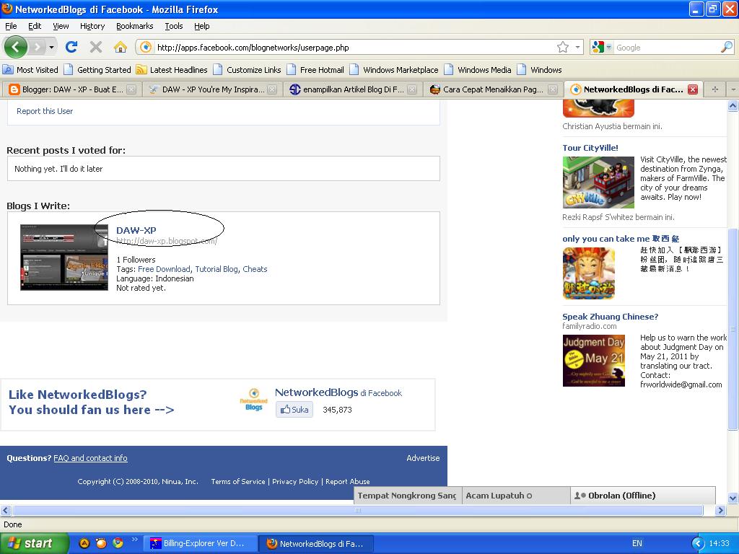Open the Bookmarks menu
This screenshot has height=554, width=739.
click(135, 26)
